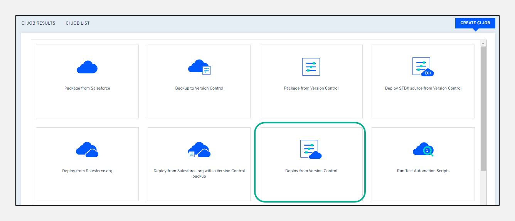Click the Deploy from Salesforce org icon

[x=87, y=150]
